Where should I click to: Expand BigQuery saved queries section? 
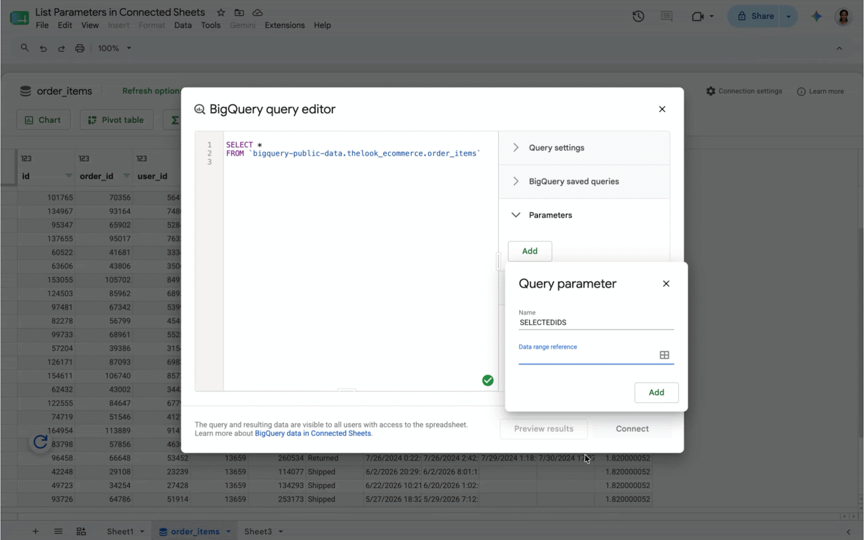tap(584, 181)
